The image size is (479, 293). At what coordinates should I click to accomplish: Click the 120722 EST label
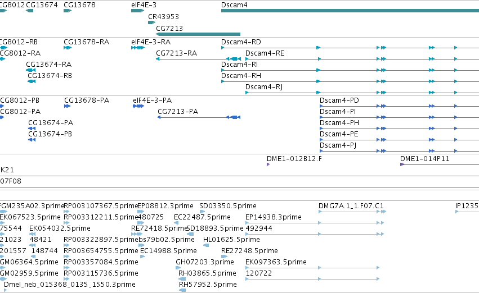point(259,273)
